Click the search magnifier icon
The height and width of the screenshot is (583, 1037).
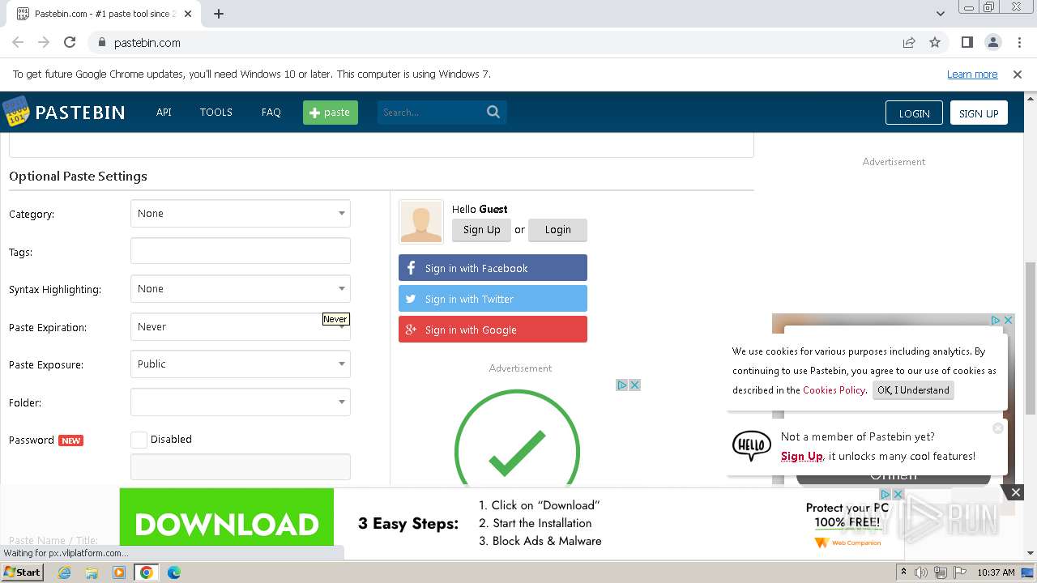pos(493,112)
